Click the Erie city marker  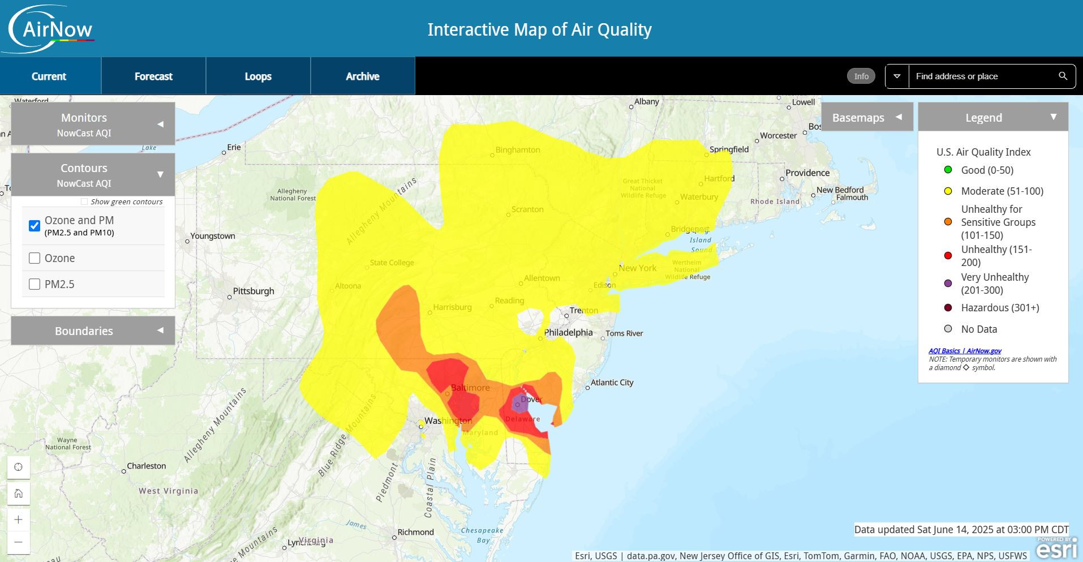224,153
